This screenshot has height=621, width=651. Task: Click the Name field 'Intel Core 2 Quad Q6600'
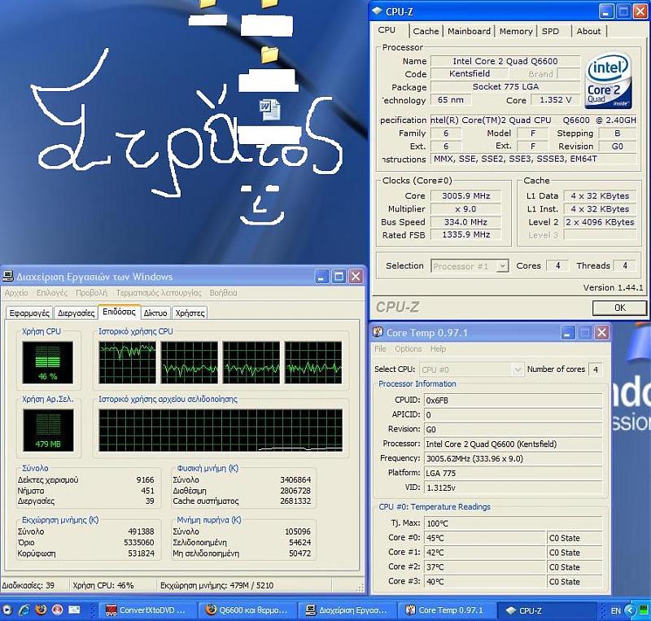click(505, 61)
